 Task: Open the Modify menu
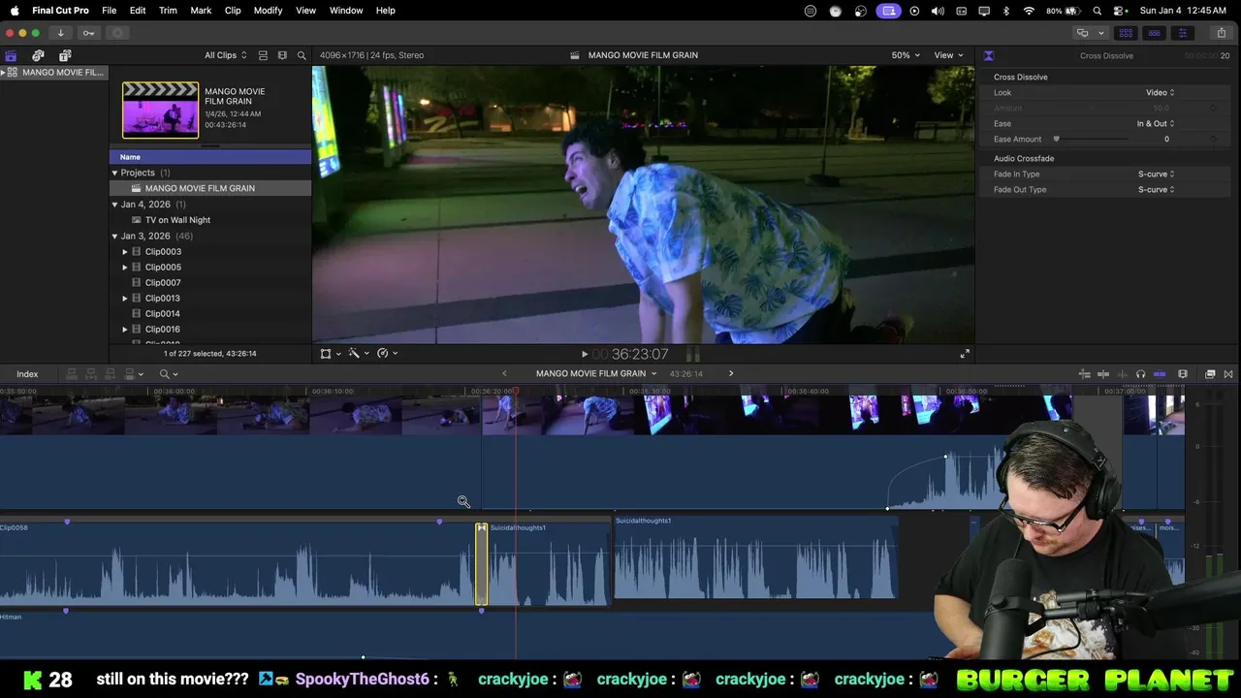[268, 11]
